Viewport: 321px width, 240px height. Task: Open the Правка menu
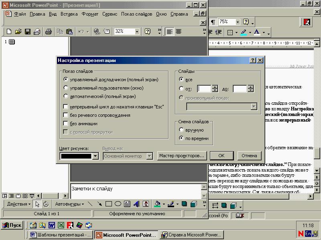[37, 14]
